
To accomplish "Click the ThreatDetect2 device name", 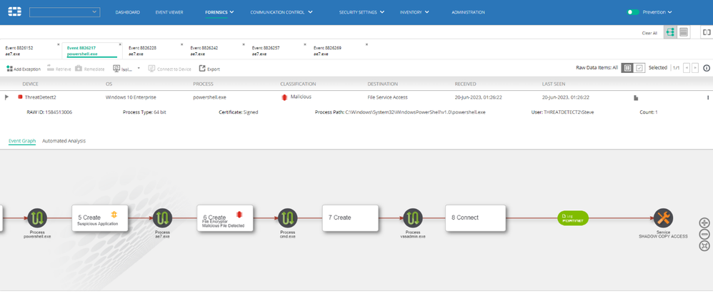I will point(41,97).
